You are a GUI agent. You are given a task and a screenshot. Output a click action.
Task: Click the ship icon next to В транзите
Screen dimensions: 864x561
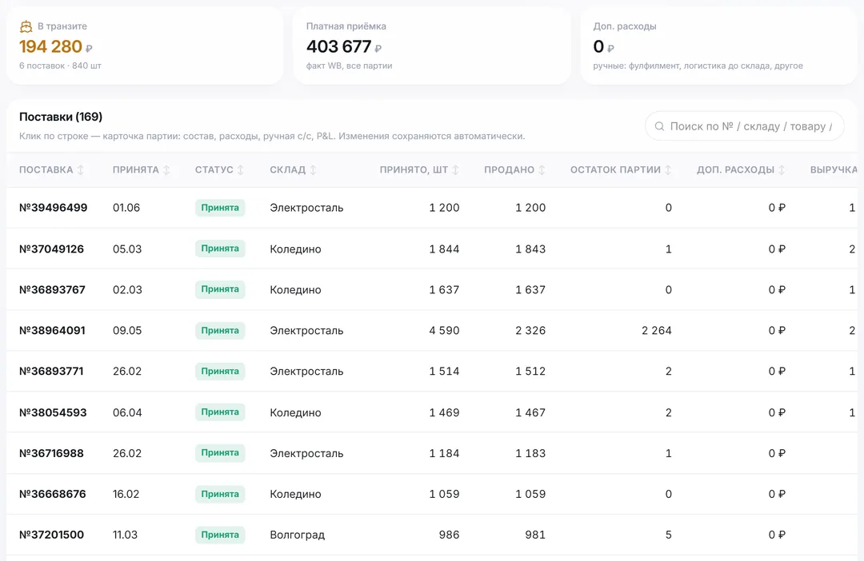(26, 26)
